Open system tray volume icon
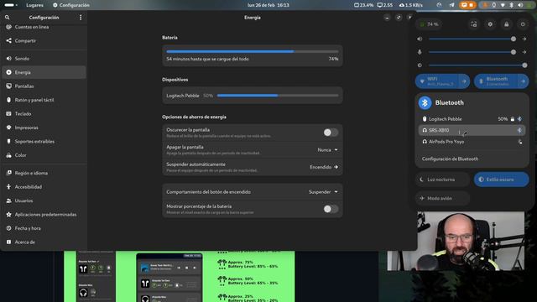Image resolution: width=537 pixels, height=302 pixels. [x=520, y=5]
